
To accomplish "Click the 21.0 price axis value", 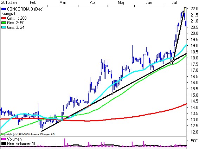I will tap(194, 21).
